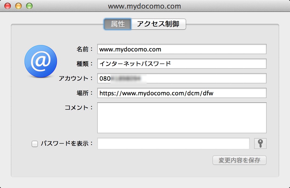Click the 変更内容を保存 button
Screen dimensions: 290x188
pyautogui.click(x=239, y=160)
